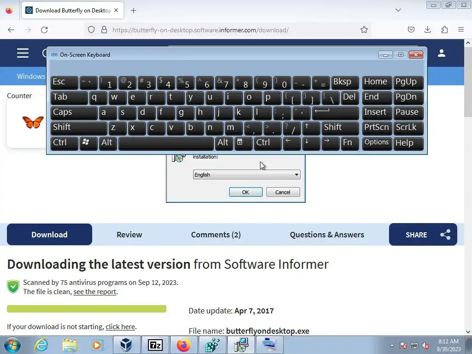
Task: Click the Share network icon
Action: click(x=445, y=235)
